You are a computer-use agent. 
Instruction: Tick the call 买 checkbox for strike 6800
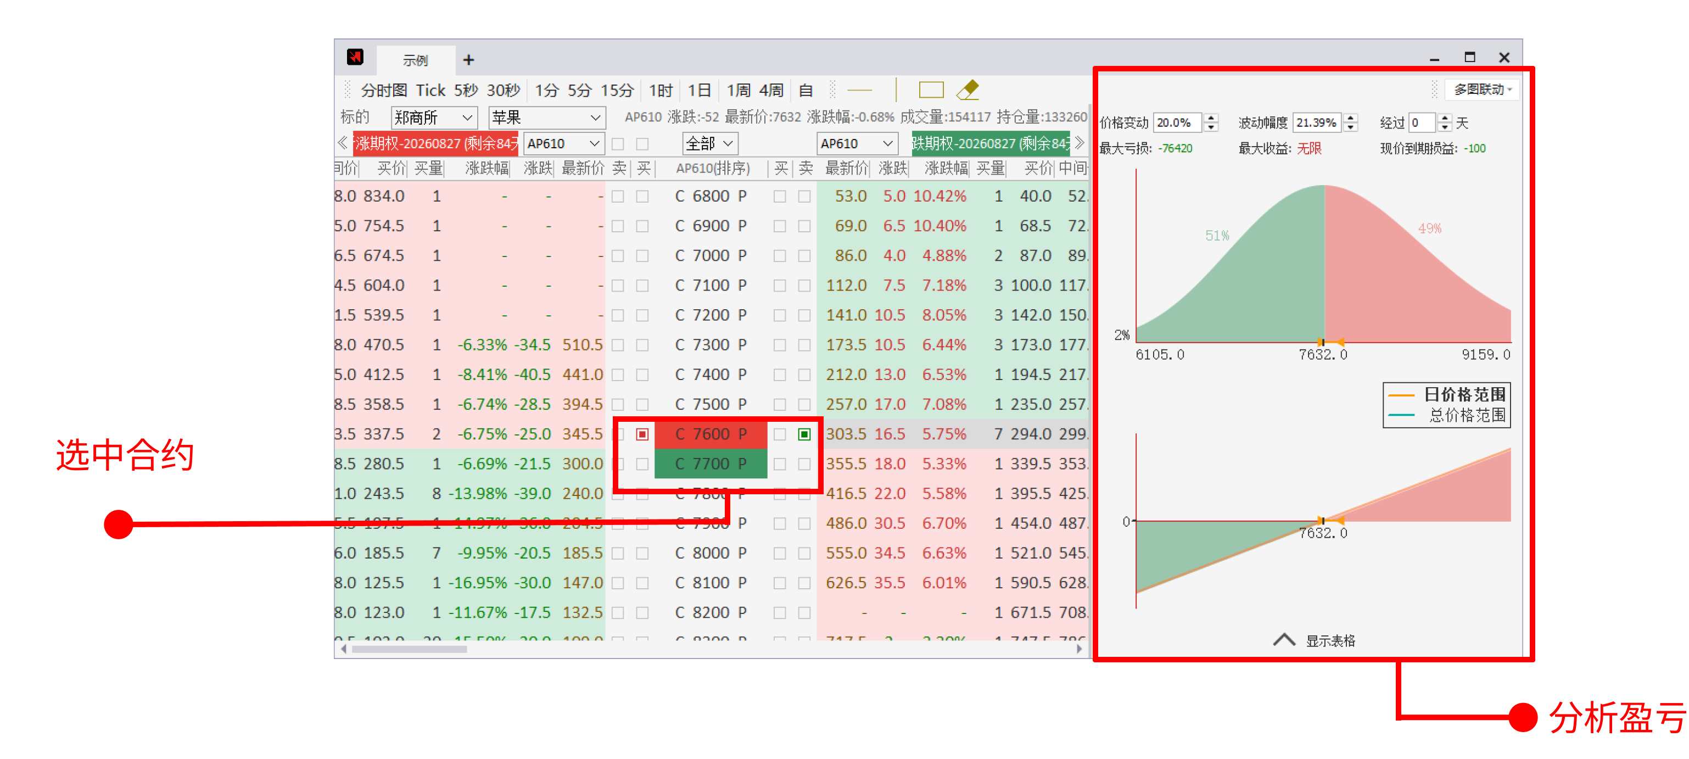click(642, 196)
